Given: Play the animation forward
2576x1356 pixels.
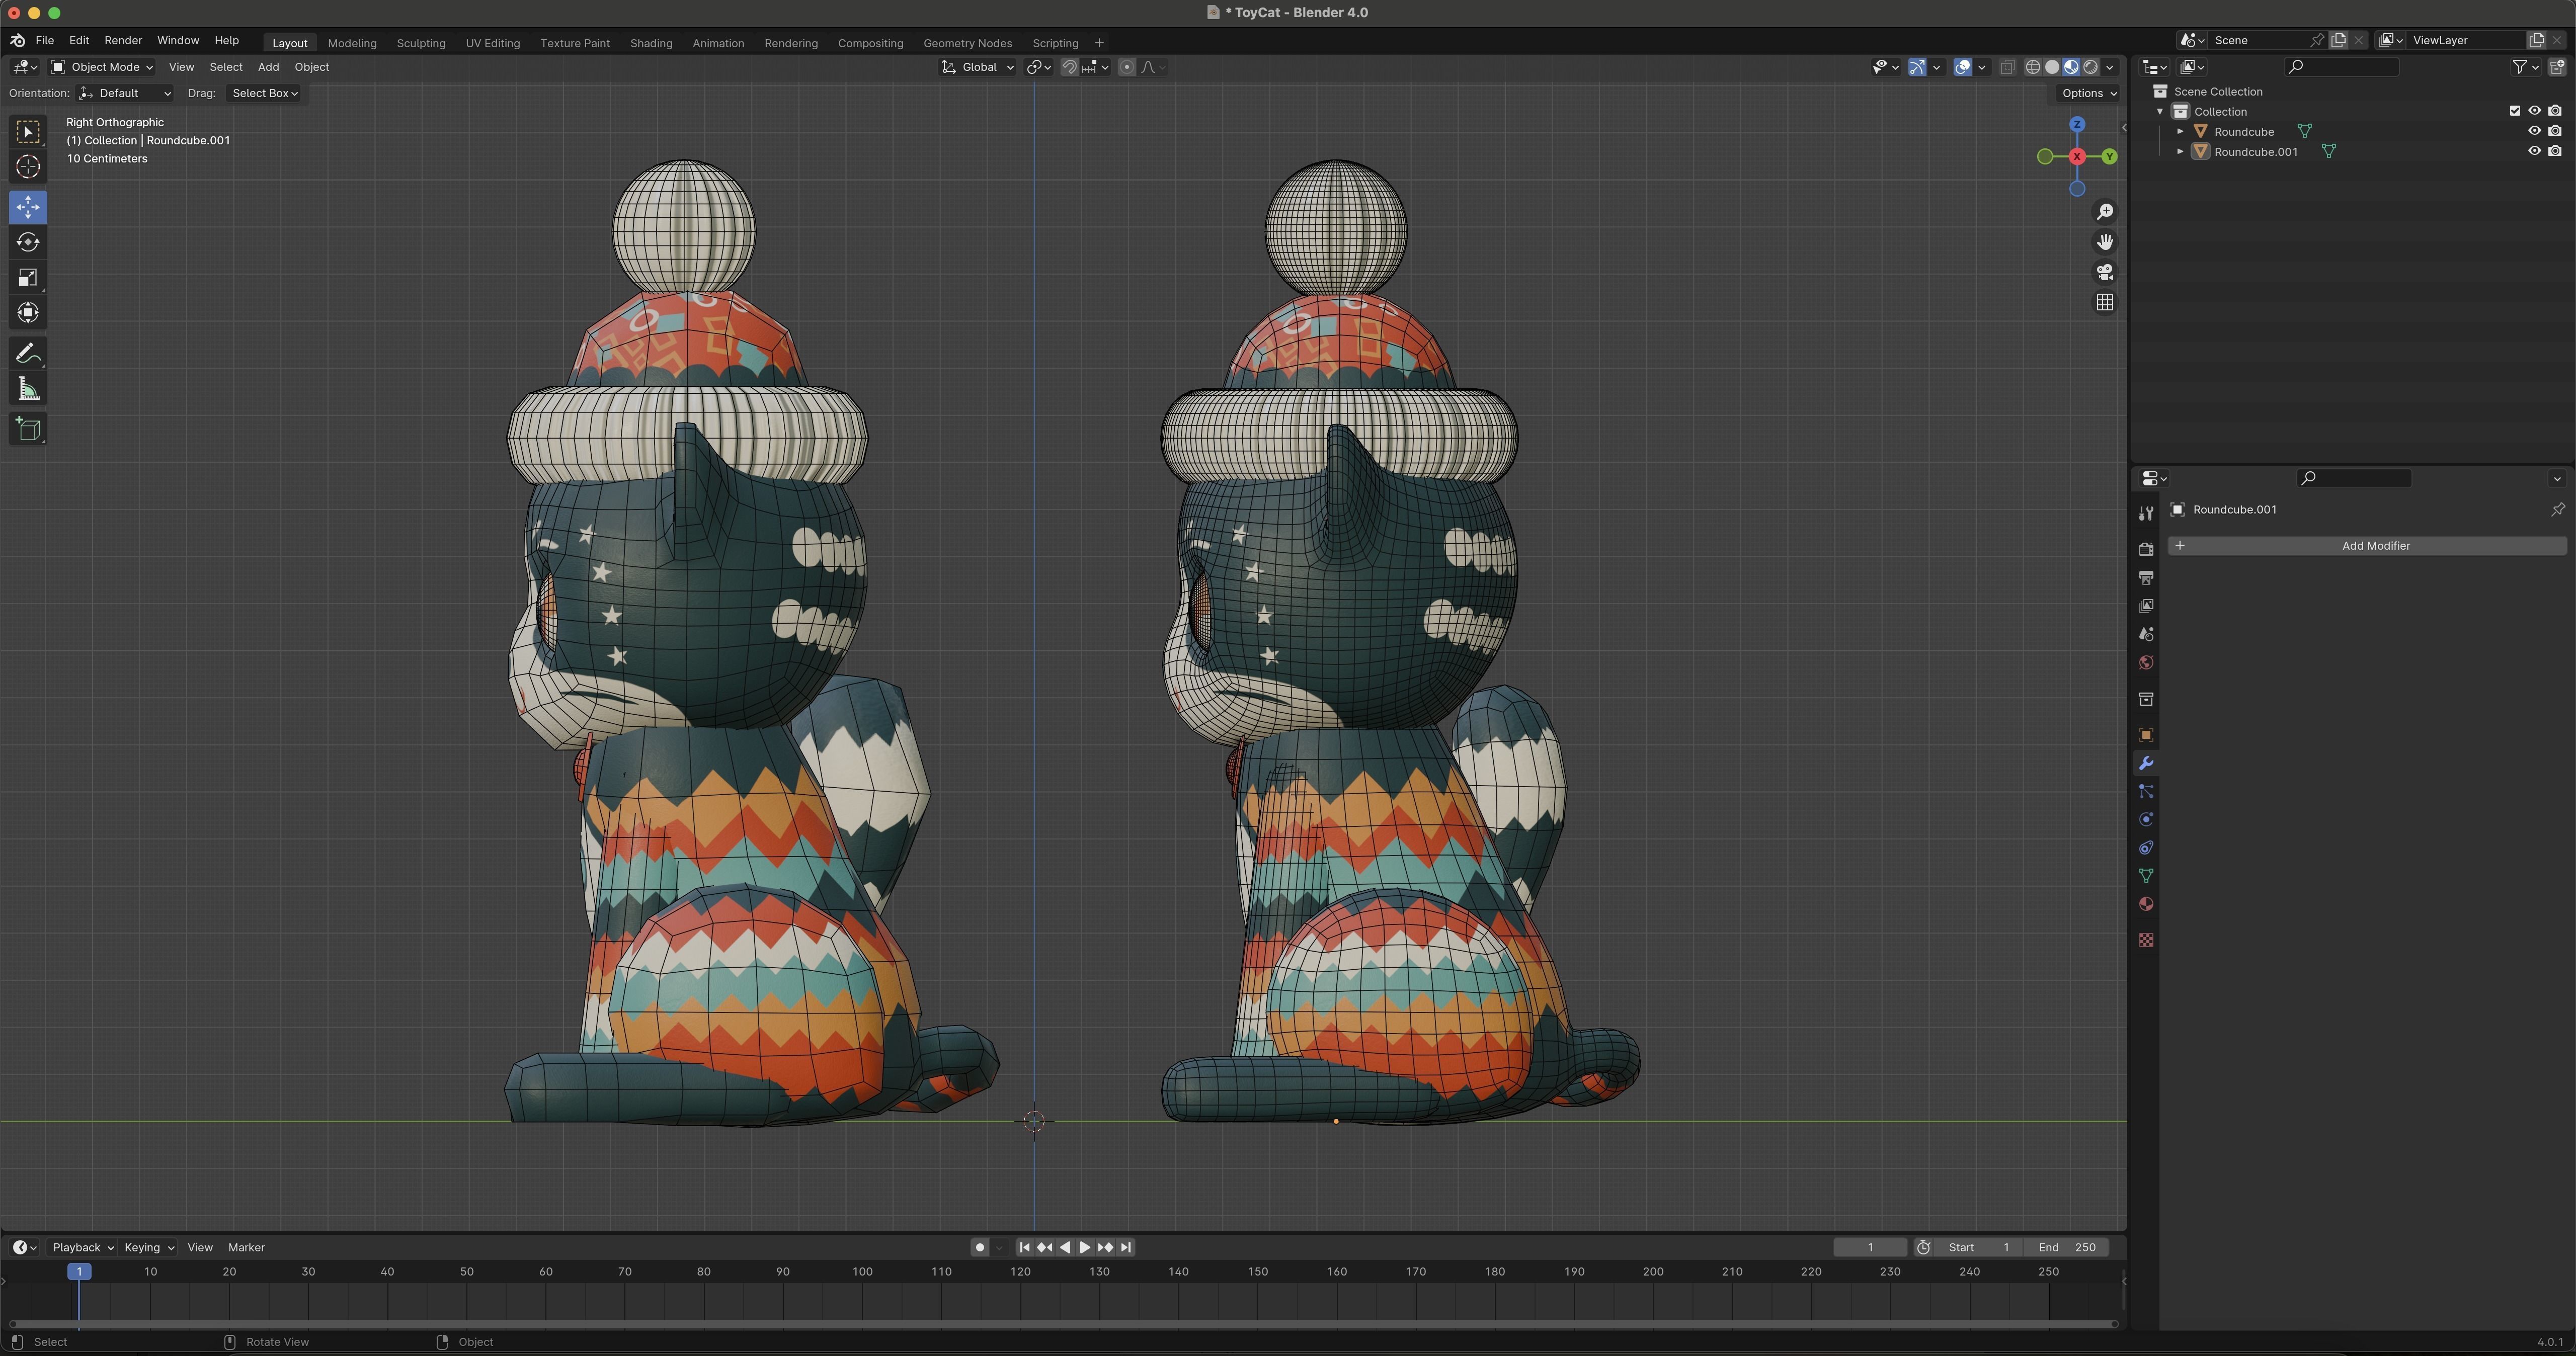Looking at the screenshot, I should (x=1085, y=1247).
